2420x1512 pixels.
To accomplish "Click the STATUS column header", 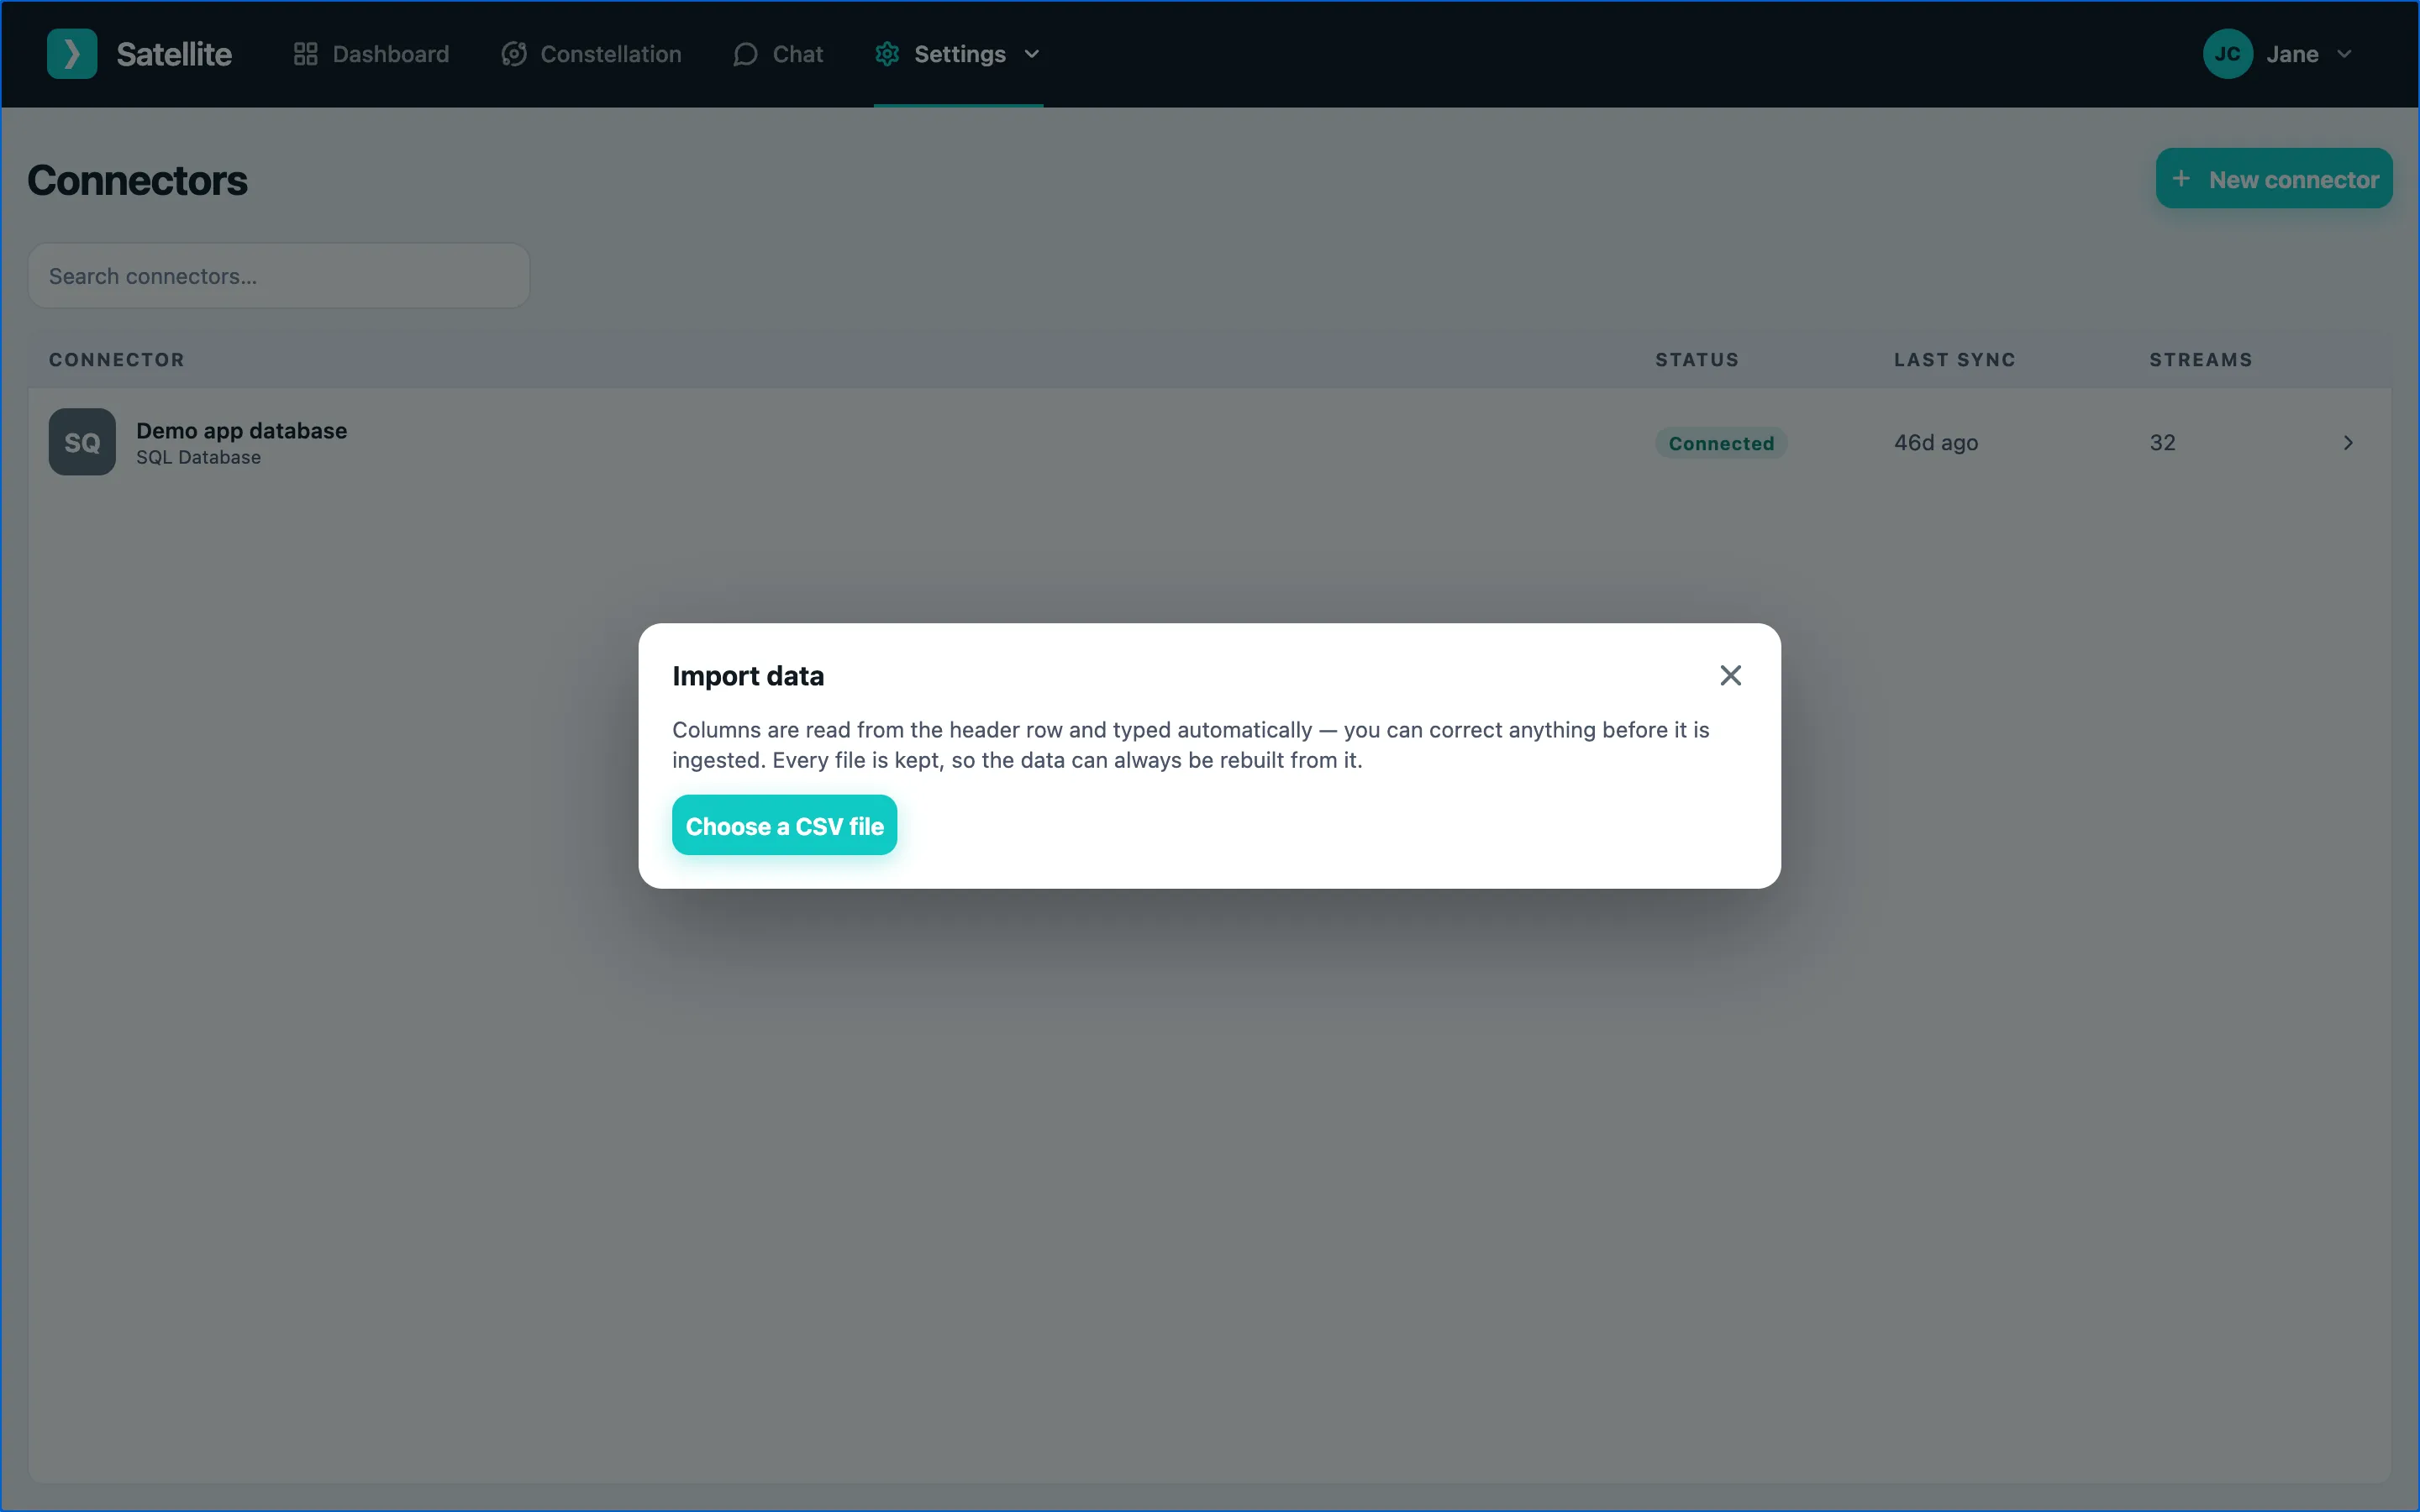I will click(1697, 359).
